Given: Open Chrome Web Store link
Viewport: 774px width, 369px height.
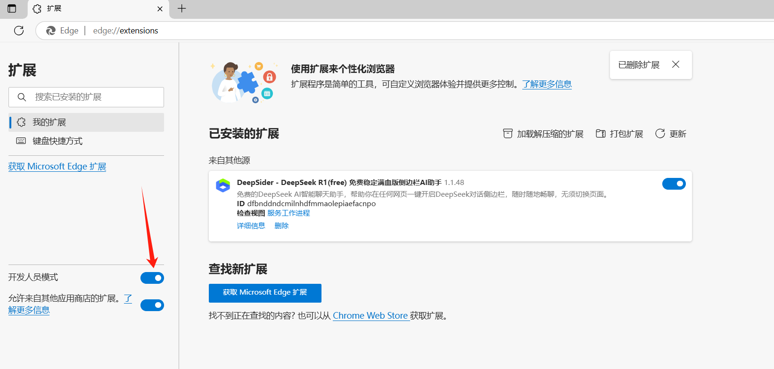Looking at the screenshot, I should [x=371, y=316].
